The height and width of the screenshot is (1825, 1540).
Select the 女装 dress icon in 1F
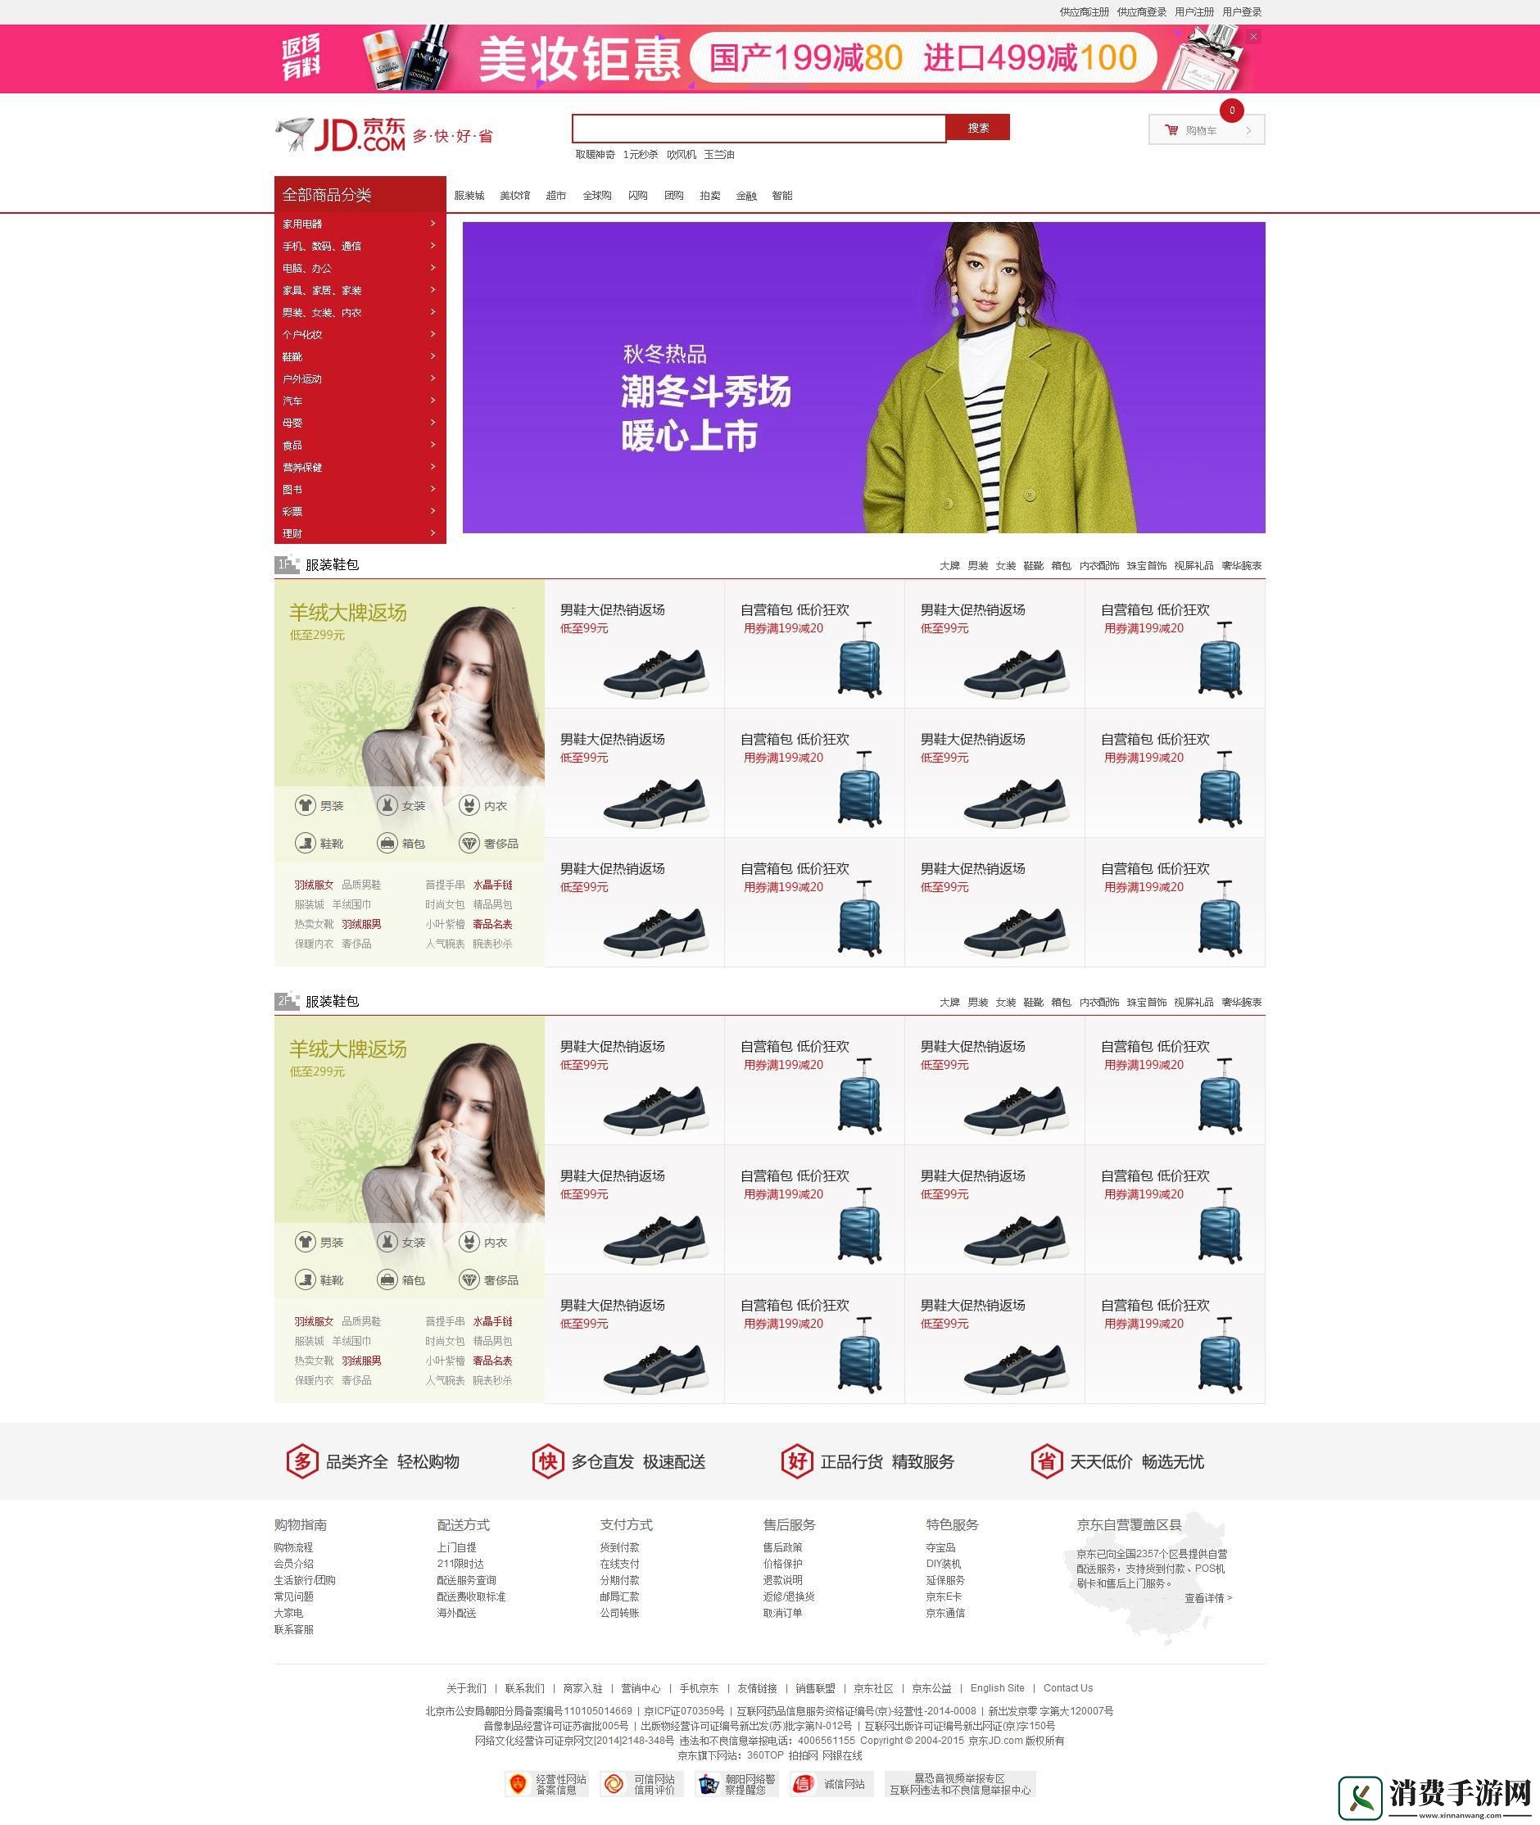pyautogui.click(x=387, y=804)
